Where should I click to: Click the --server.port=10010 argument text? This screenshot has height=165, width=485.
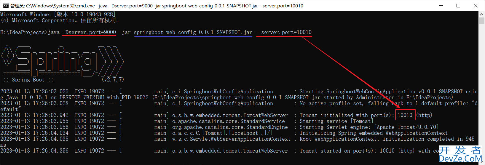pyautogui.click(x=283, y=32)
